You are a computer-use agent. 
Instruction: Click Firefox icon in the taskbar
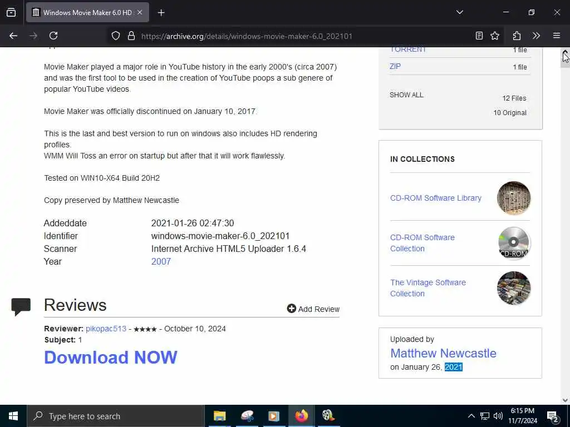(x=301, y=416)
